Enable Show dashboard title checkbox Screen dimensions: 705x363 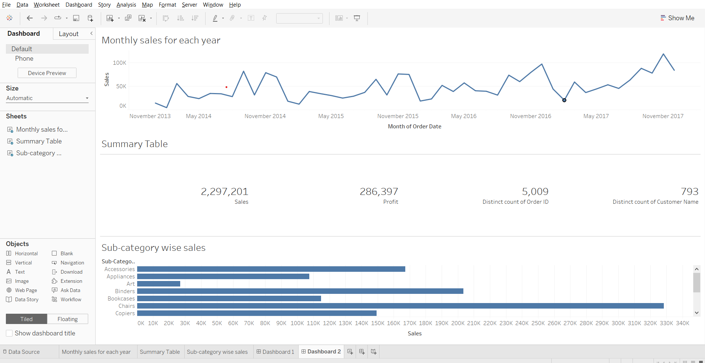[9, 333]
